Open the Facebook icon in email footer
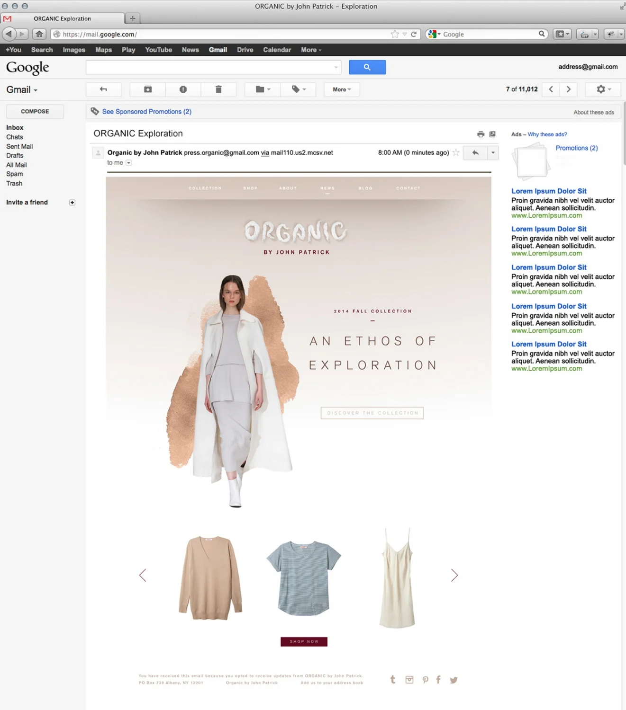The width and height of the screenshot is (626, 710). tap(438, 680)
